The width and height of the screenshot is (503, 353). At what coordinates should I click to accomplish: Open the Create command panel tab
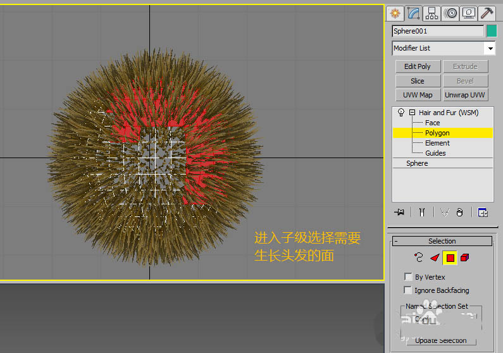click(x=395, y=13)
